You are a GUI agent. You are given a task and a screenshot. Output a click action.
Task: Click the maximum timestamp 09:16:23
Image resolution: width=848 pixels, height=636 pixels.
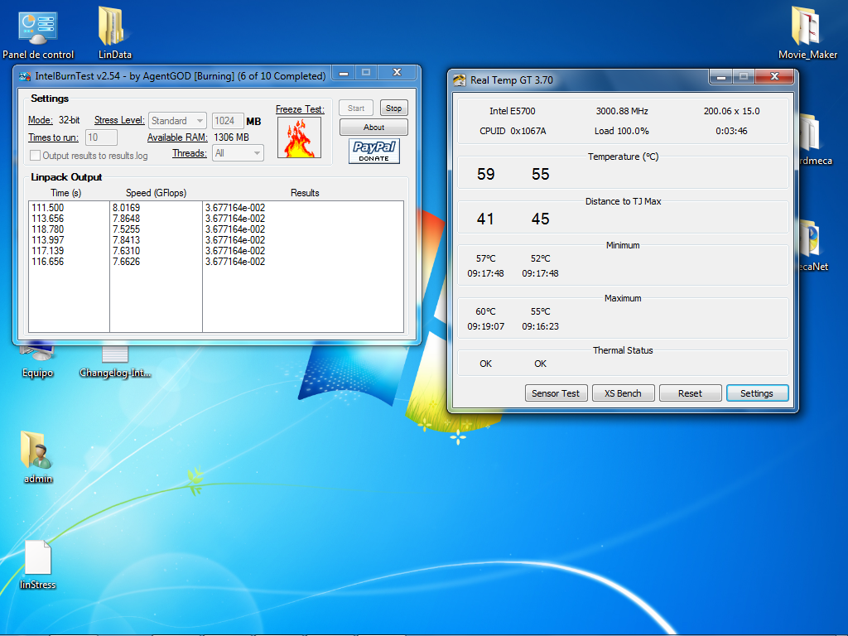(x=540, y=326)
